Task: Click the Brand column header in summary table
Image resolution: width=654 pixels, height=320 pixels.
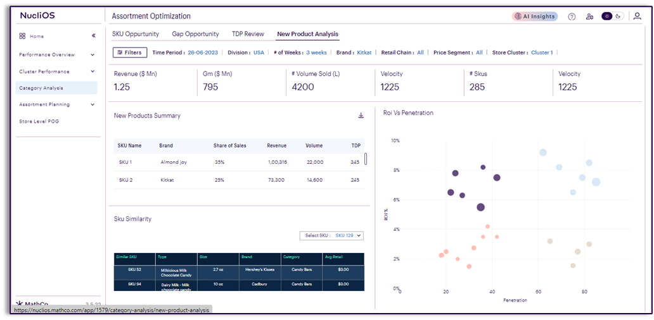Action: (x=166, y=145)
